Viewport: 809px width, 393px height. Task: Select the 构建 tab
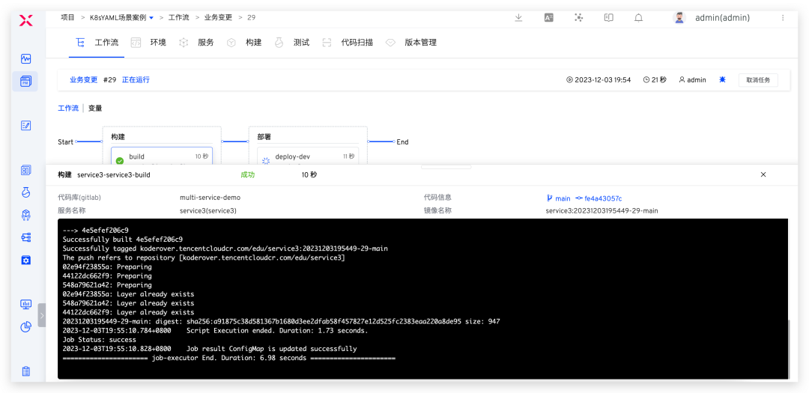pos(244,42)
